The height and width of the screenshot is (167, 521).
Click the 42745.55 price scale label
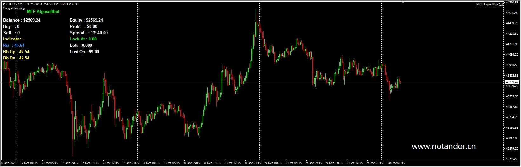[512, 159]
